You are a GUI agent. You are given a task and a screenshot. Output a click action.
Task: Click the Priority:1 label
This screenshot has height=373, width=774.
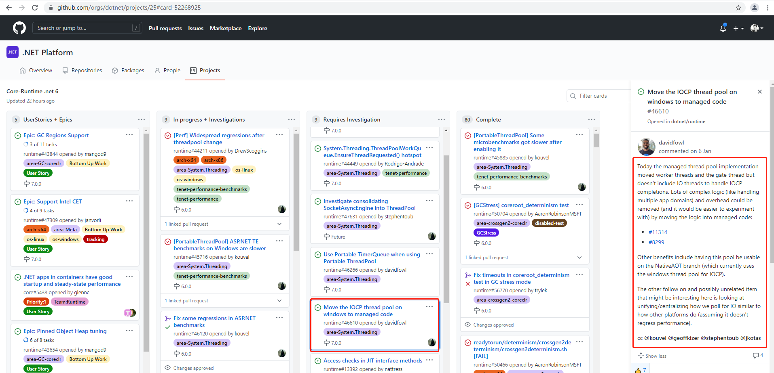pos(36,302)
